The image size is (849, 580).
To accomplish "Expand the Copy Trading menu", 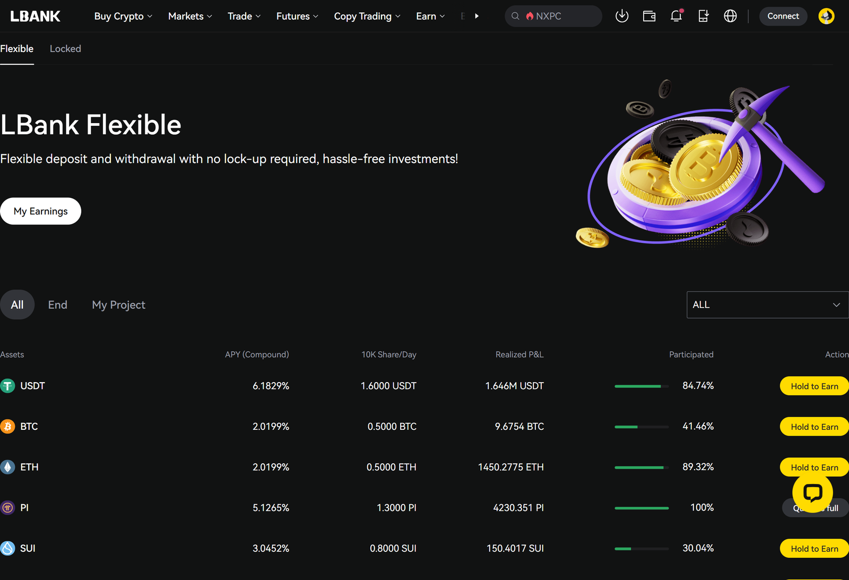I will pyautogui.click(x=367, y=16).
